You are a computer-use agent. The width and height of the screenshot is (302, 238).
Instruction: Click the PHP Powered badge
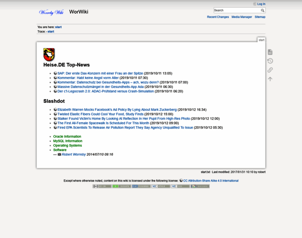coord(141,186)
